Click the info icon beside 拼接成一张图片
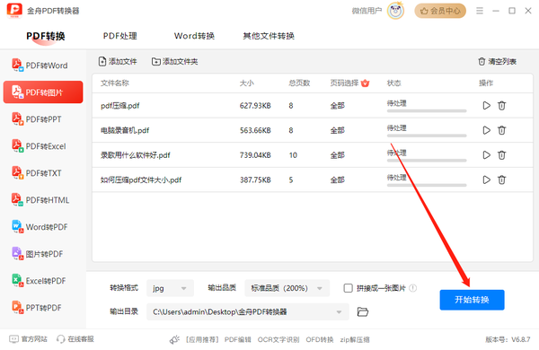Screen dimensions: 539x350 pos(413,288)
